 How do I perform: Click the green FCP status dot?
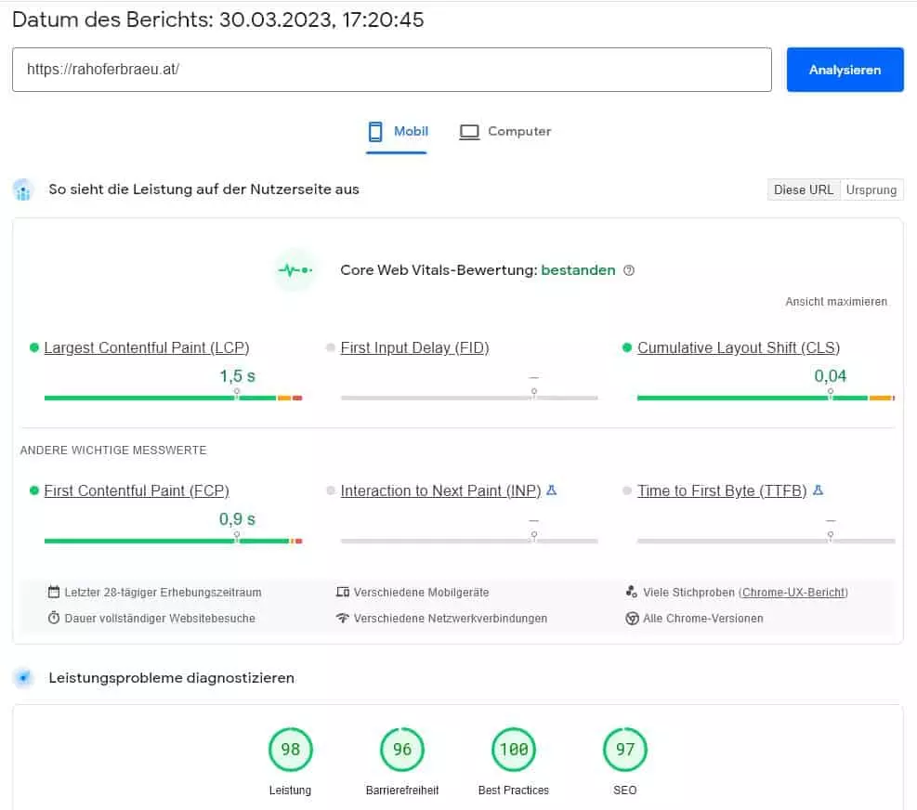pyautogui.click(x=34, y=490)
